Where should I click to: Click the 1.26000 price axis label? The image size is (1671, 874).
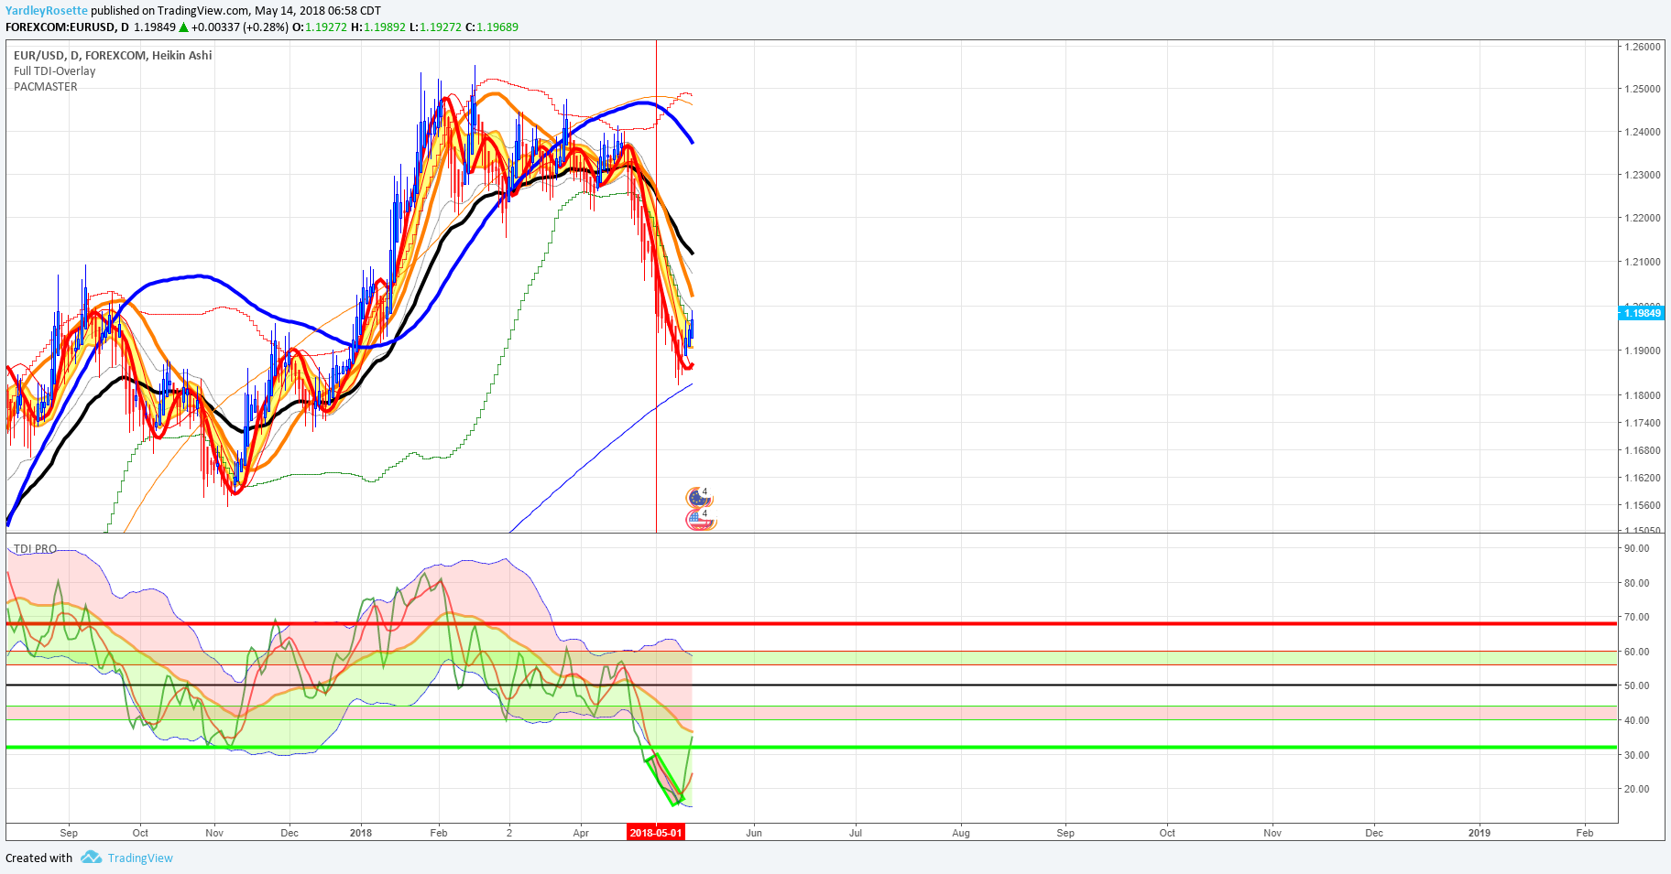click(1643, 47)
